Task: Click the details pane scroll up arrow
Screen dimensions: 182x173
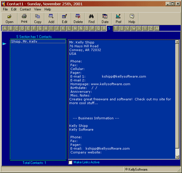Action: pos(177,42)
